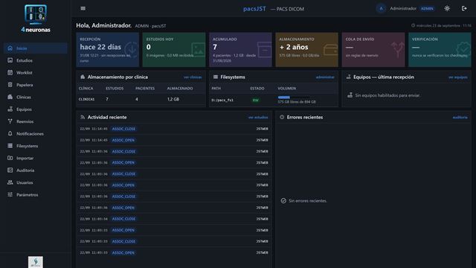Click ver estudios in Actividad reciente
The image size is (476, 268).
click(x=258, y=118)
